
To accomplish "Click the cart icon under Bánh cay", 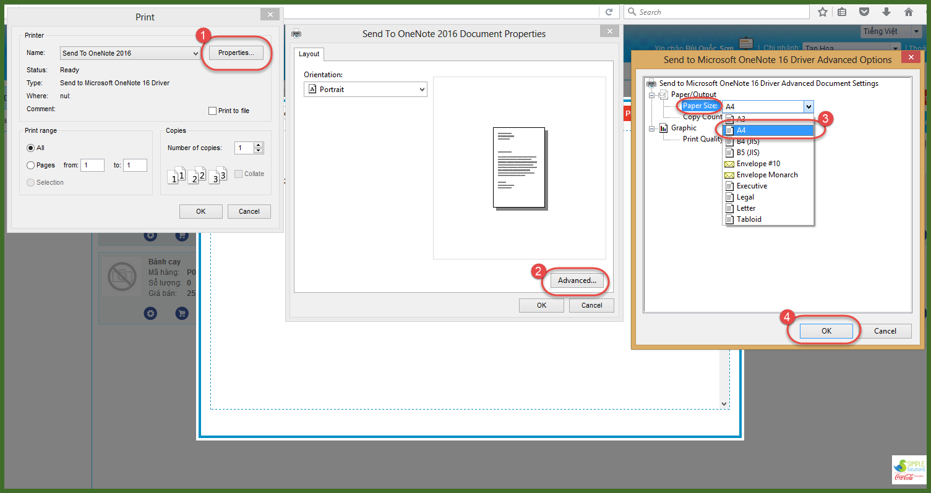I will tap(181, 313).
